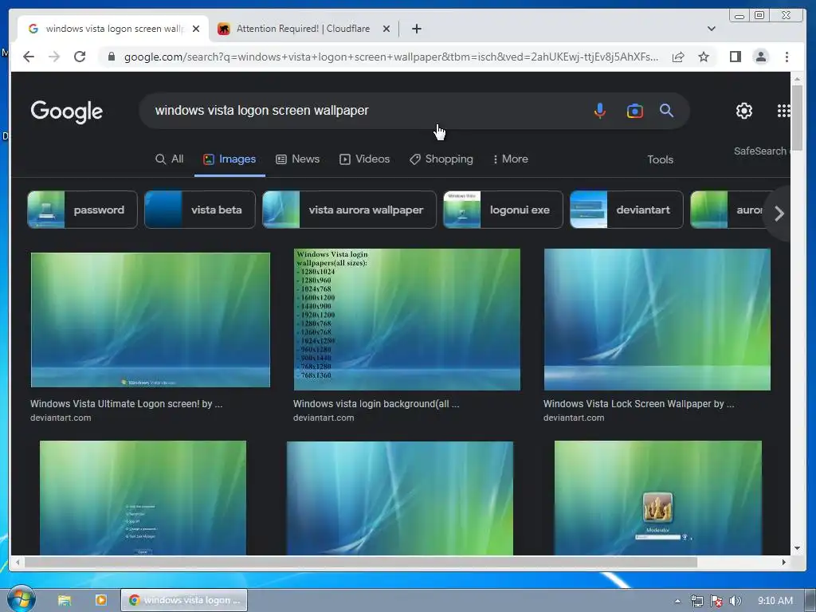Go back to the previous page
The width and height of the screenshot is (816, 612).
[x=29, y=57]
